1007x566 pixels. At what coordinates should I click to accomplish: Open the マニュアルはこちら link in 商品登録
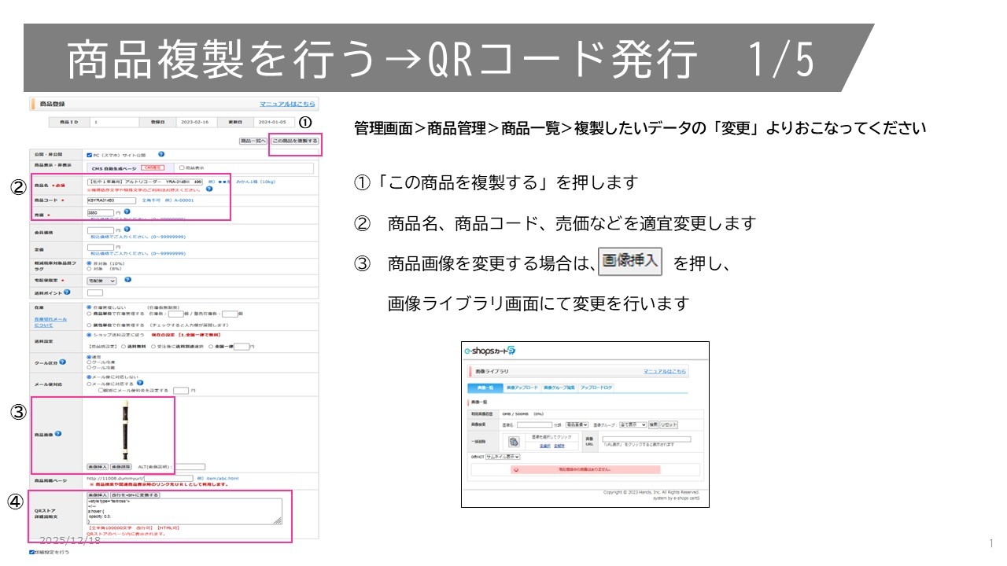287,104
